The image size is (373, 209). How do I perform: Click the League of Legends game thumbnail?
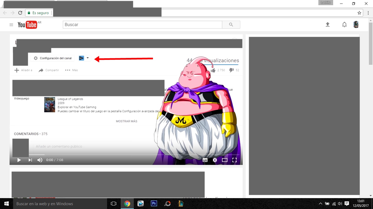point(50,104)
